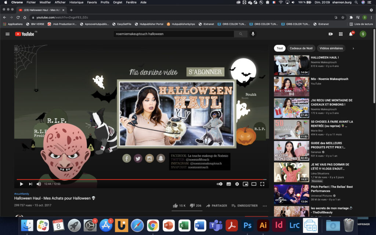376x235 pixels.
Task: Toggle subtitles in the video player
Action: click(x=228, y=184)
